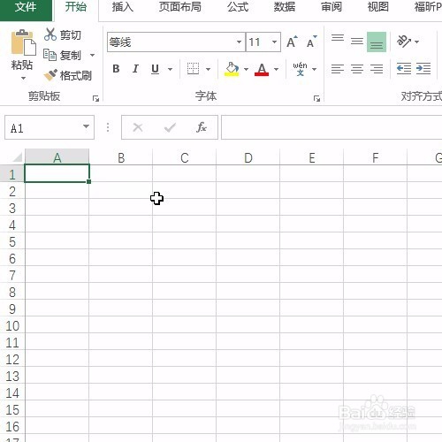The height and width of the screenshot is (442, 442).
Task: Click the wén phonetic guide icon
Action: coord(300,69)
